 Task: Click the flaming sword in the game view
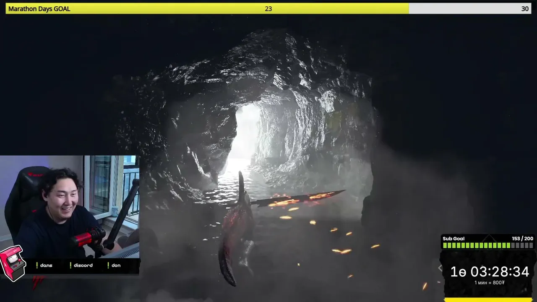298,198
